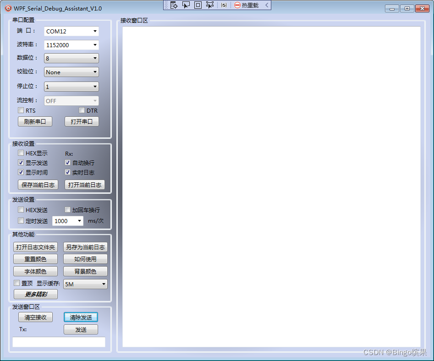Click the 保存当前日志 save log button
The height and width of the screenshot is (361, 434).
tap(38, 185)
